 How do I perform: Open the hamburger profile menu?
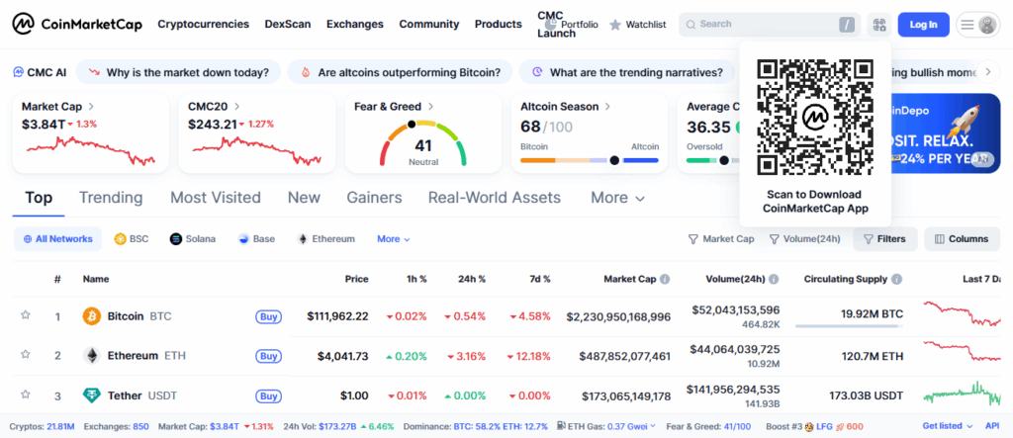(x=977, y=25)
